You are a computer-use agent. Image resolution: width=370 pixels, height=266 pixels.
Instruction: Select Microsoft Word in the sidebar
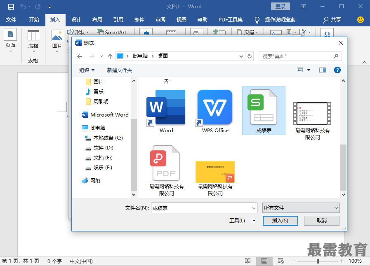coord(105,115)
